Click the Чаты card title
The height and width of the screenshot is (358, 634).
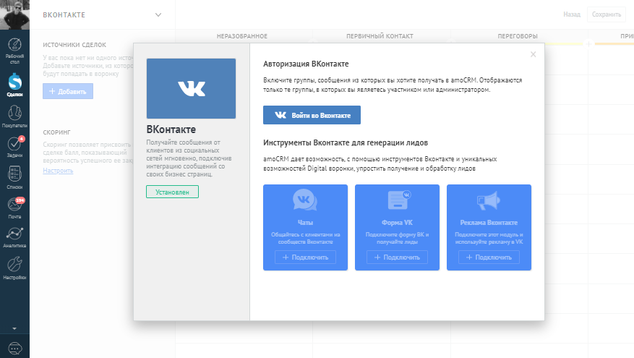click(305, 223)
